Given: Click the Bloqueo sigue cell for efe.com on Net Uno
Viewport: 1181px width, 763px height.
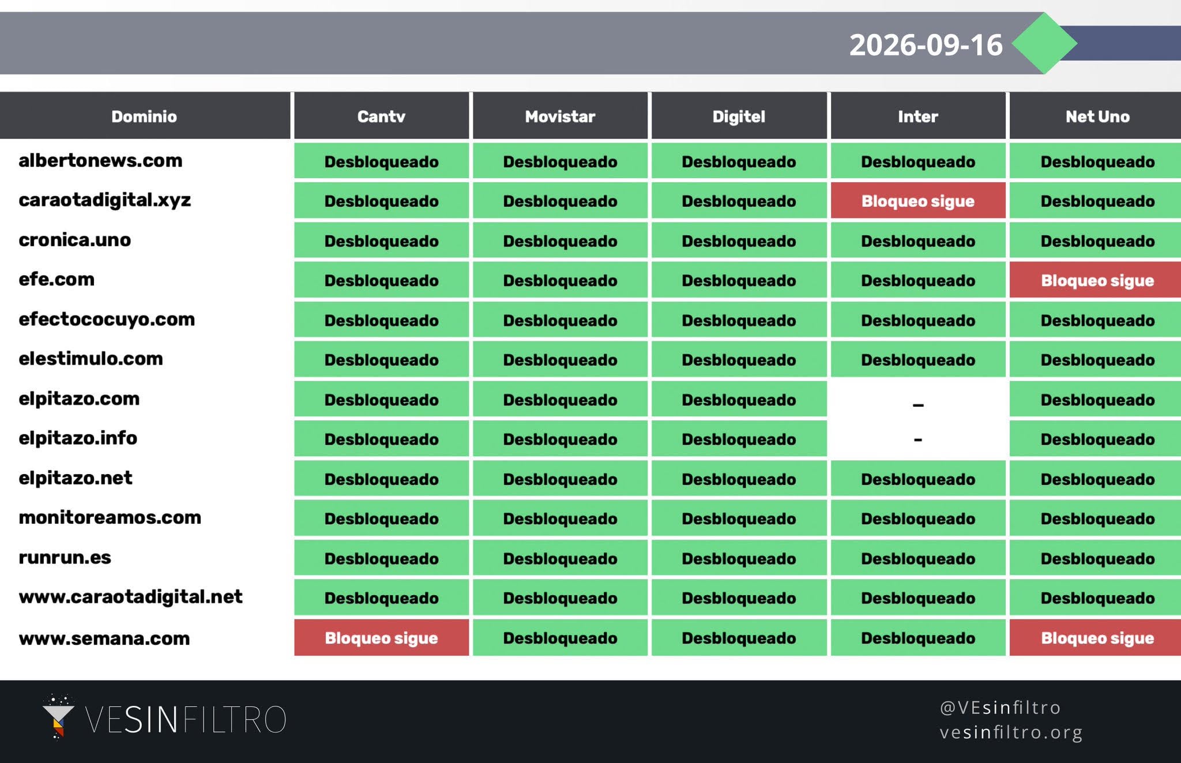Looking at the screenshot, I should click(x=1096, y=280).
